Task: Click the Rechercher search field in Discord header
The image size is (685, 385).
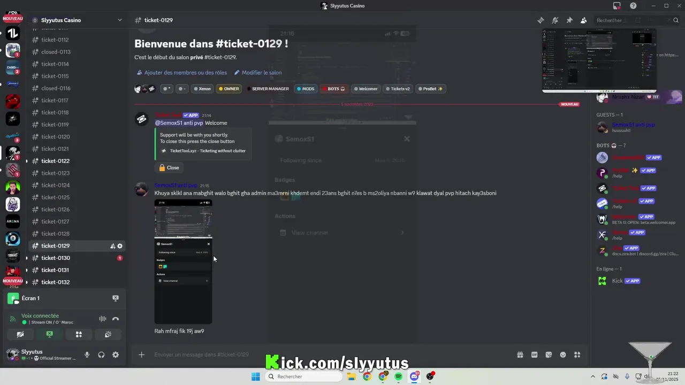Action: click(x=637, y=20)
